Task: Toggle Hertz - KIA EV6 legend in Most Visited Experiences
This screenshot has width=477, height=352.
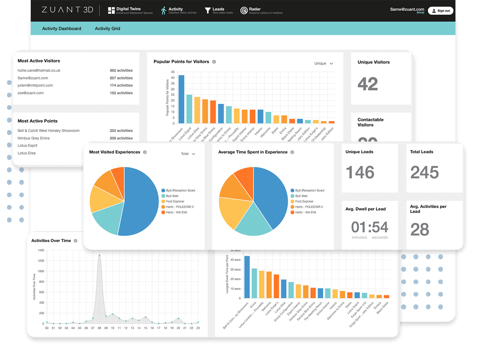Action: [x=174, y=212]
